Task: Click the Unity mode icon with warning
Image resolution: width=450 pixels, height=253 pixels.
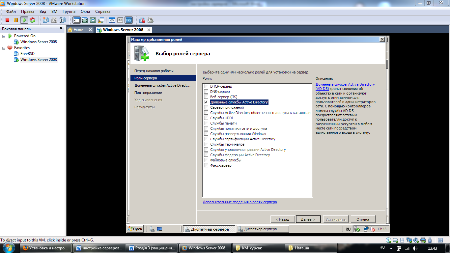Action: (101, 20)
